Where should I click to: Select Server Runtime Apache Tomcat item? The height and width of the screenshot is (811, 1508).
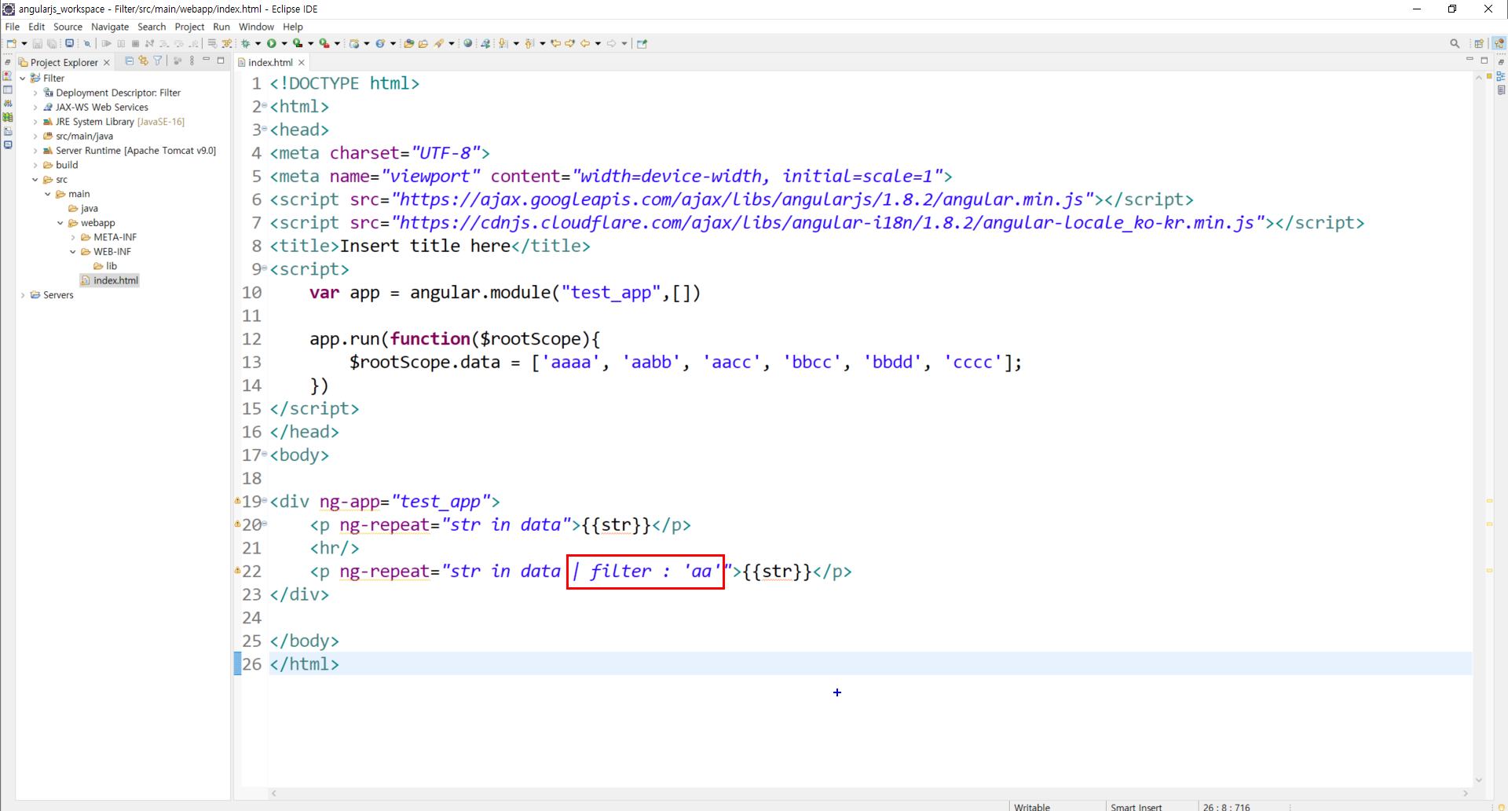pyautogui.click(x=130, y=151)
